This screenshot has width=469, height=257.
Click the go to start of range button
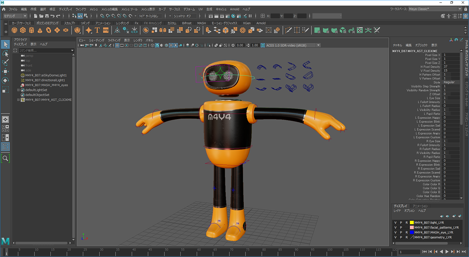[x=424, y=251]
